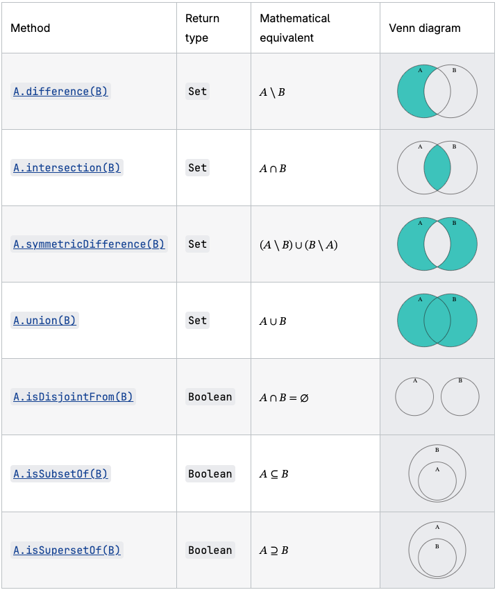Open the A.difference(B) method link
The width and height of the screenshot is (497, 590).
tap(60, 92)
